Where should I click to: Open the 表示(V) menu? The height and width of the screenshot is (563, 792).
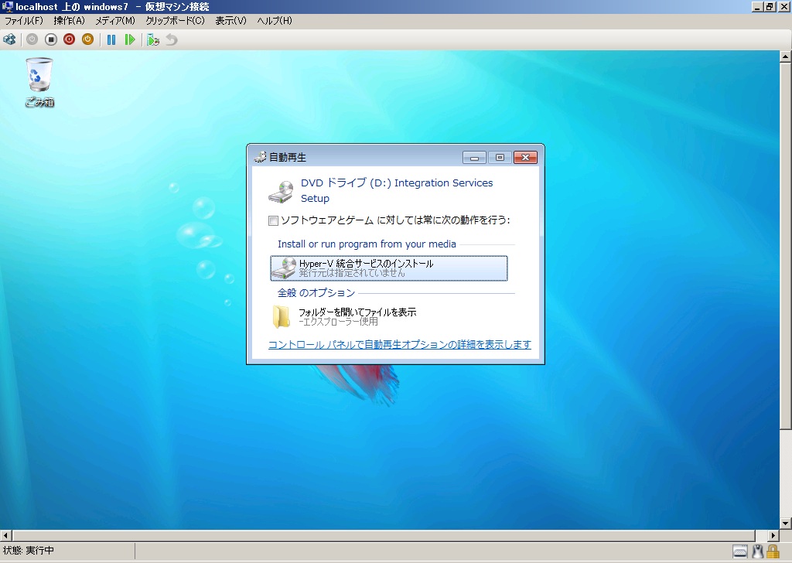click(x=230, y=21)
